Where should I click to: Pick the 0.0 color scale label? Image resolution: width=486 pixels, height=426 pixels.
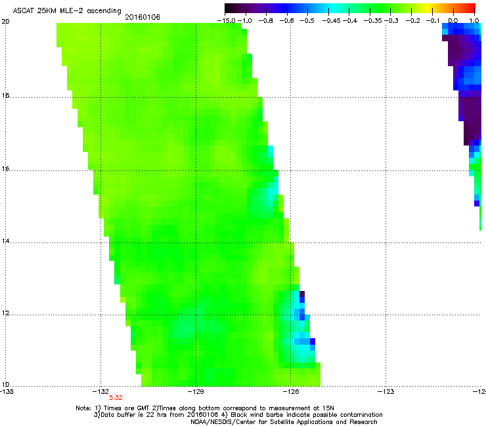pyautogui.click(x=453, y=21)
